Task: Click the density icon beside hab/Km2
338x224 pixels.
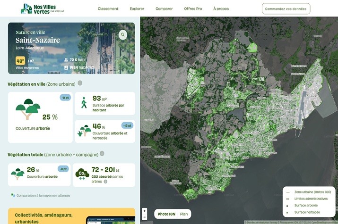Action: (66, 67)
